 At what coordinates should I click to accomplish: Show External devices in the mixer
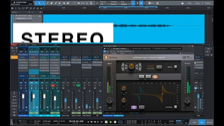pyautogui.click(x=14, y=106)
